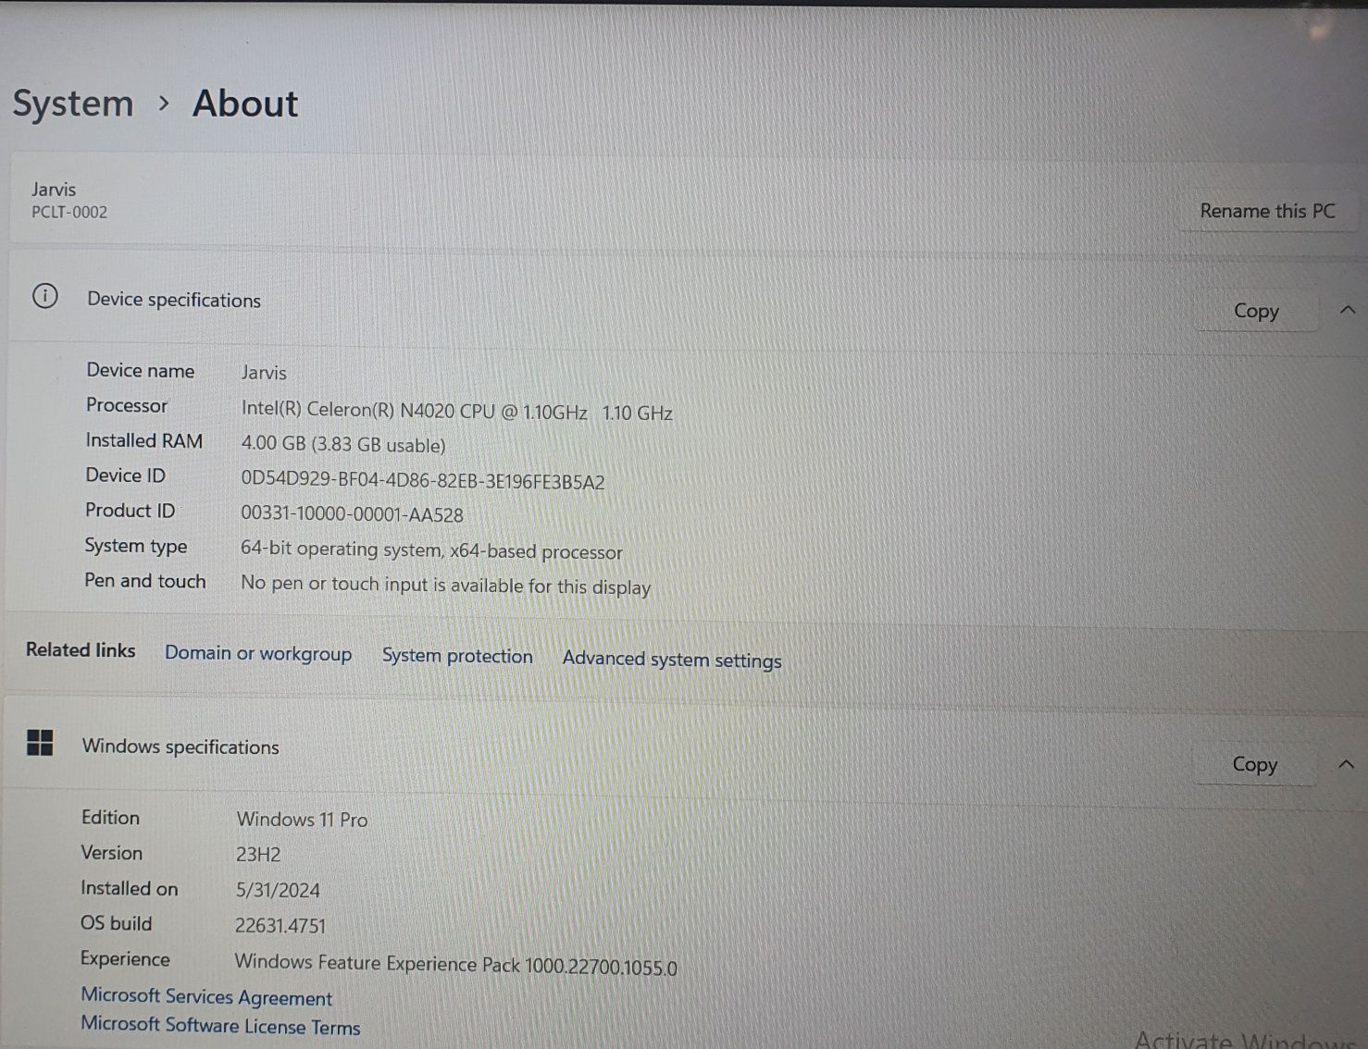This screenshot has height=1049, width=1368.
Task: Select the version value 23H2
Action: pos(258,855)
